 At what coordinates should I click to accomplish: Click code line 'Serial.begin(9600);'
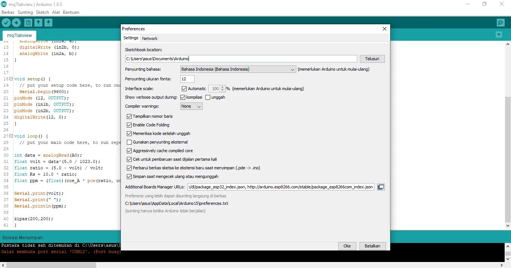tap(44, 92)
